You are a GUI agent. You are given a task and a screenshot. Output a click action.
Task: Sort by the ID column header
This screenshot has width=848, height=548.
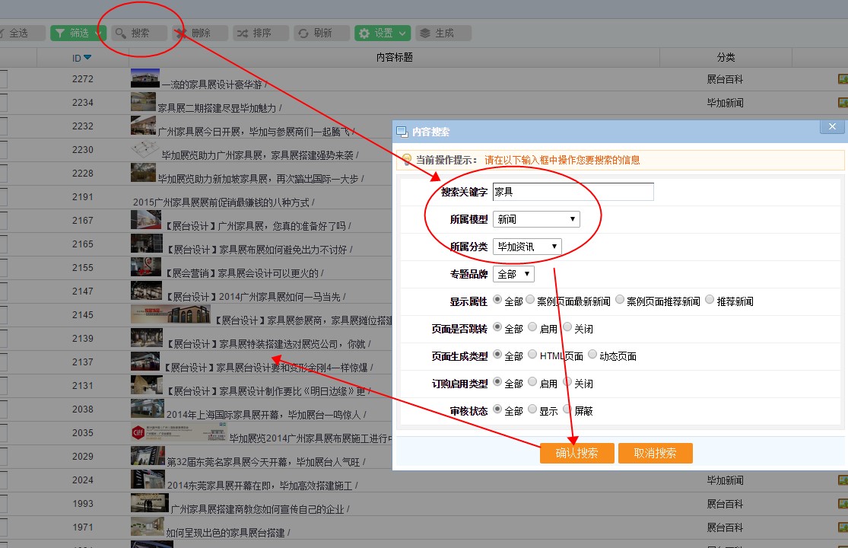81,58
